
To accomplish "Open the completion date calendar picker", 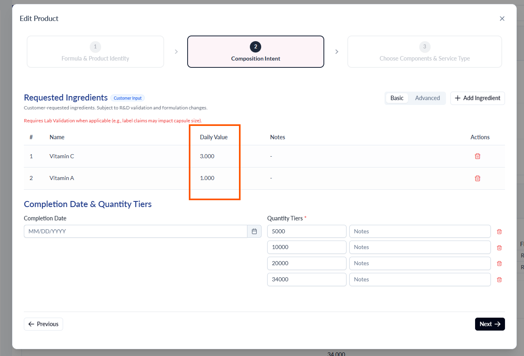I will pos(254,231).
